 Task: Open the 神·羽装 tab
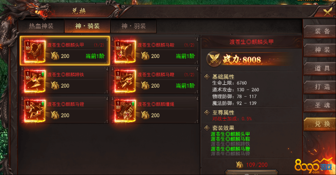click(x=134, y=26)
